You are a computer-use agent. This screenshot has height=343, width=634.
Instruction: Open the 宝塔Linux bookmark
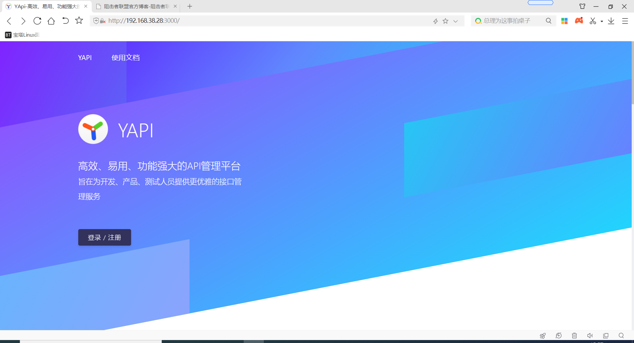tap(22, 35)
